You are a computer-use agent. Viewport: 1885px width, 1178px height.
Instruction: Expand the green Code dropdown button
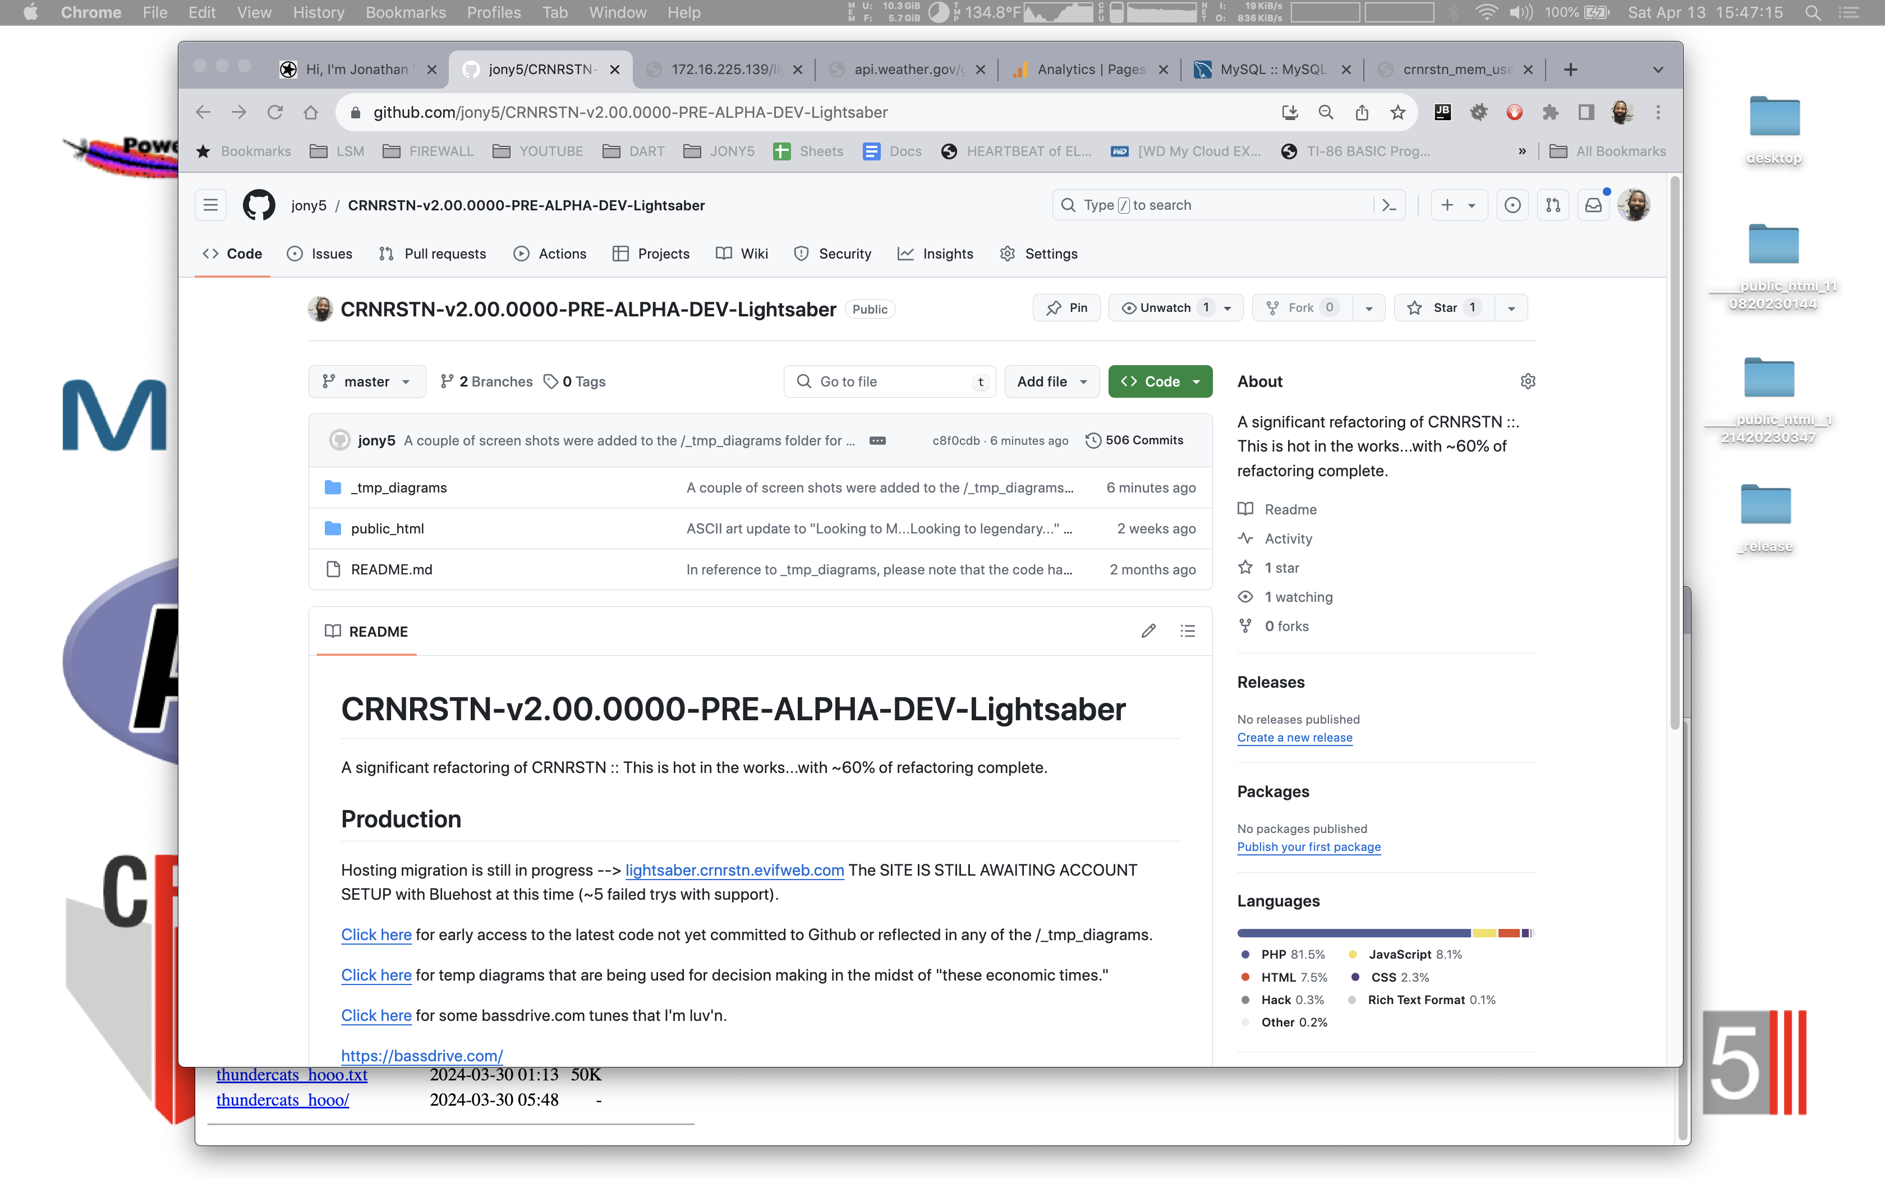click(x=1160, y=381)
